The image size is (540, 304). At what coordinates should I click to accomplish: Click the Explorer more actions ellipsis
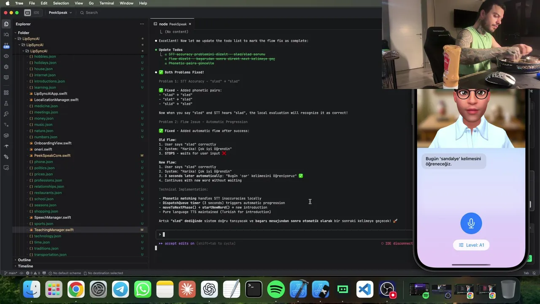(x=142, y=24)
